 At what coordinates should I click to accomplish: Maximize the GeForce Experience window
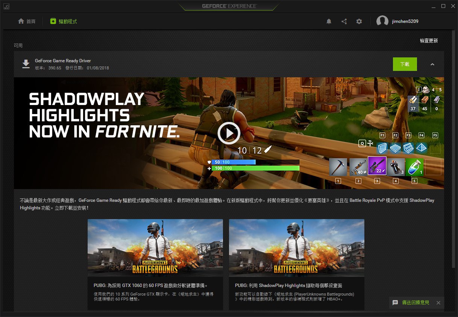[x=443, y=6]
